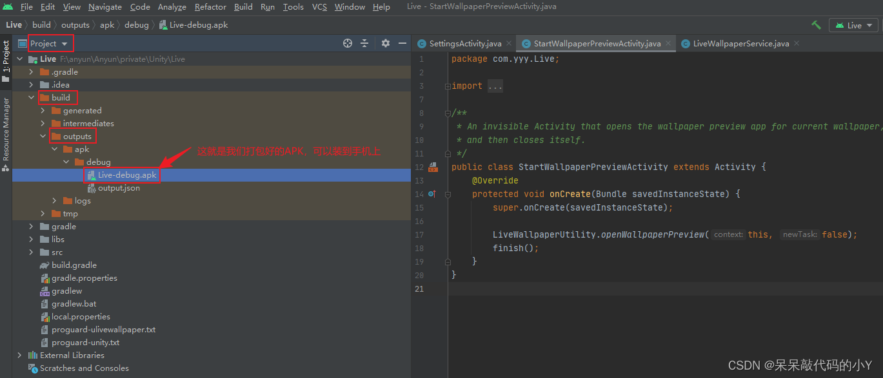Click override gutter icon on line 14

pos(432,194)
